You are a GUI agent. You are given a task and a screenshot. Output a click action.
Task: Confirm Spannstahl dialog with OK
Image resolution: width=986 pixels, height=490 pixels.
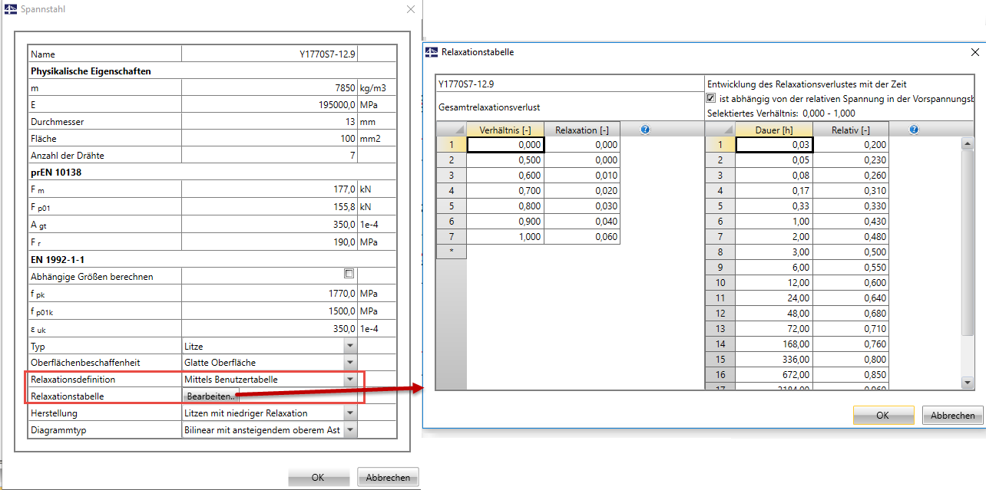[x=318, y=477]
